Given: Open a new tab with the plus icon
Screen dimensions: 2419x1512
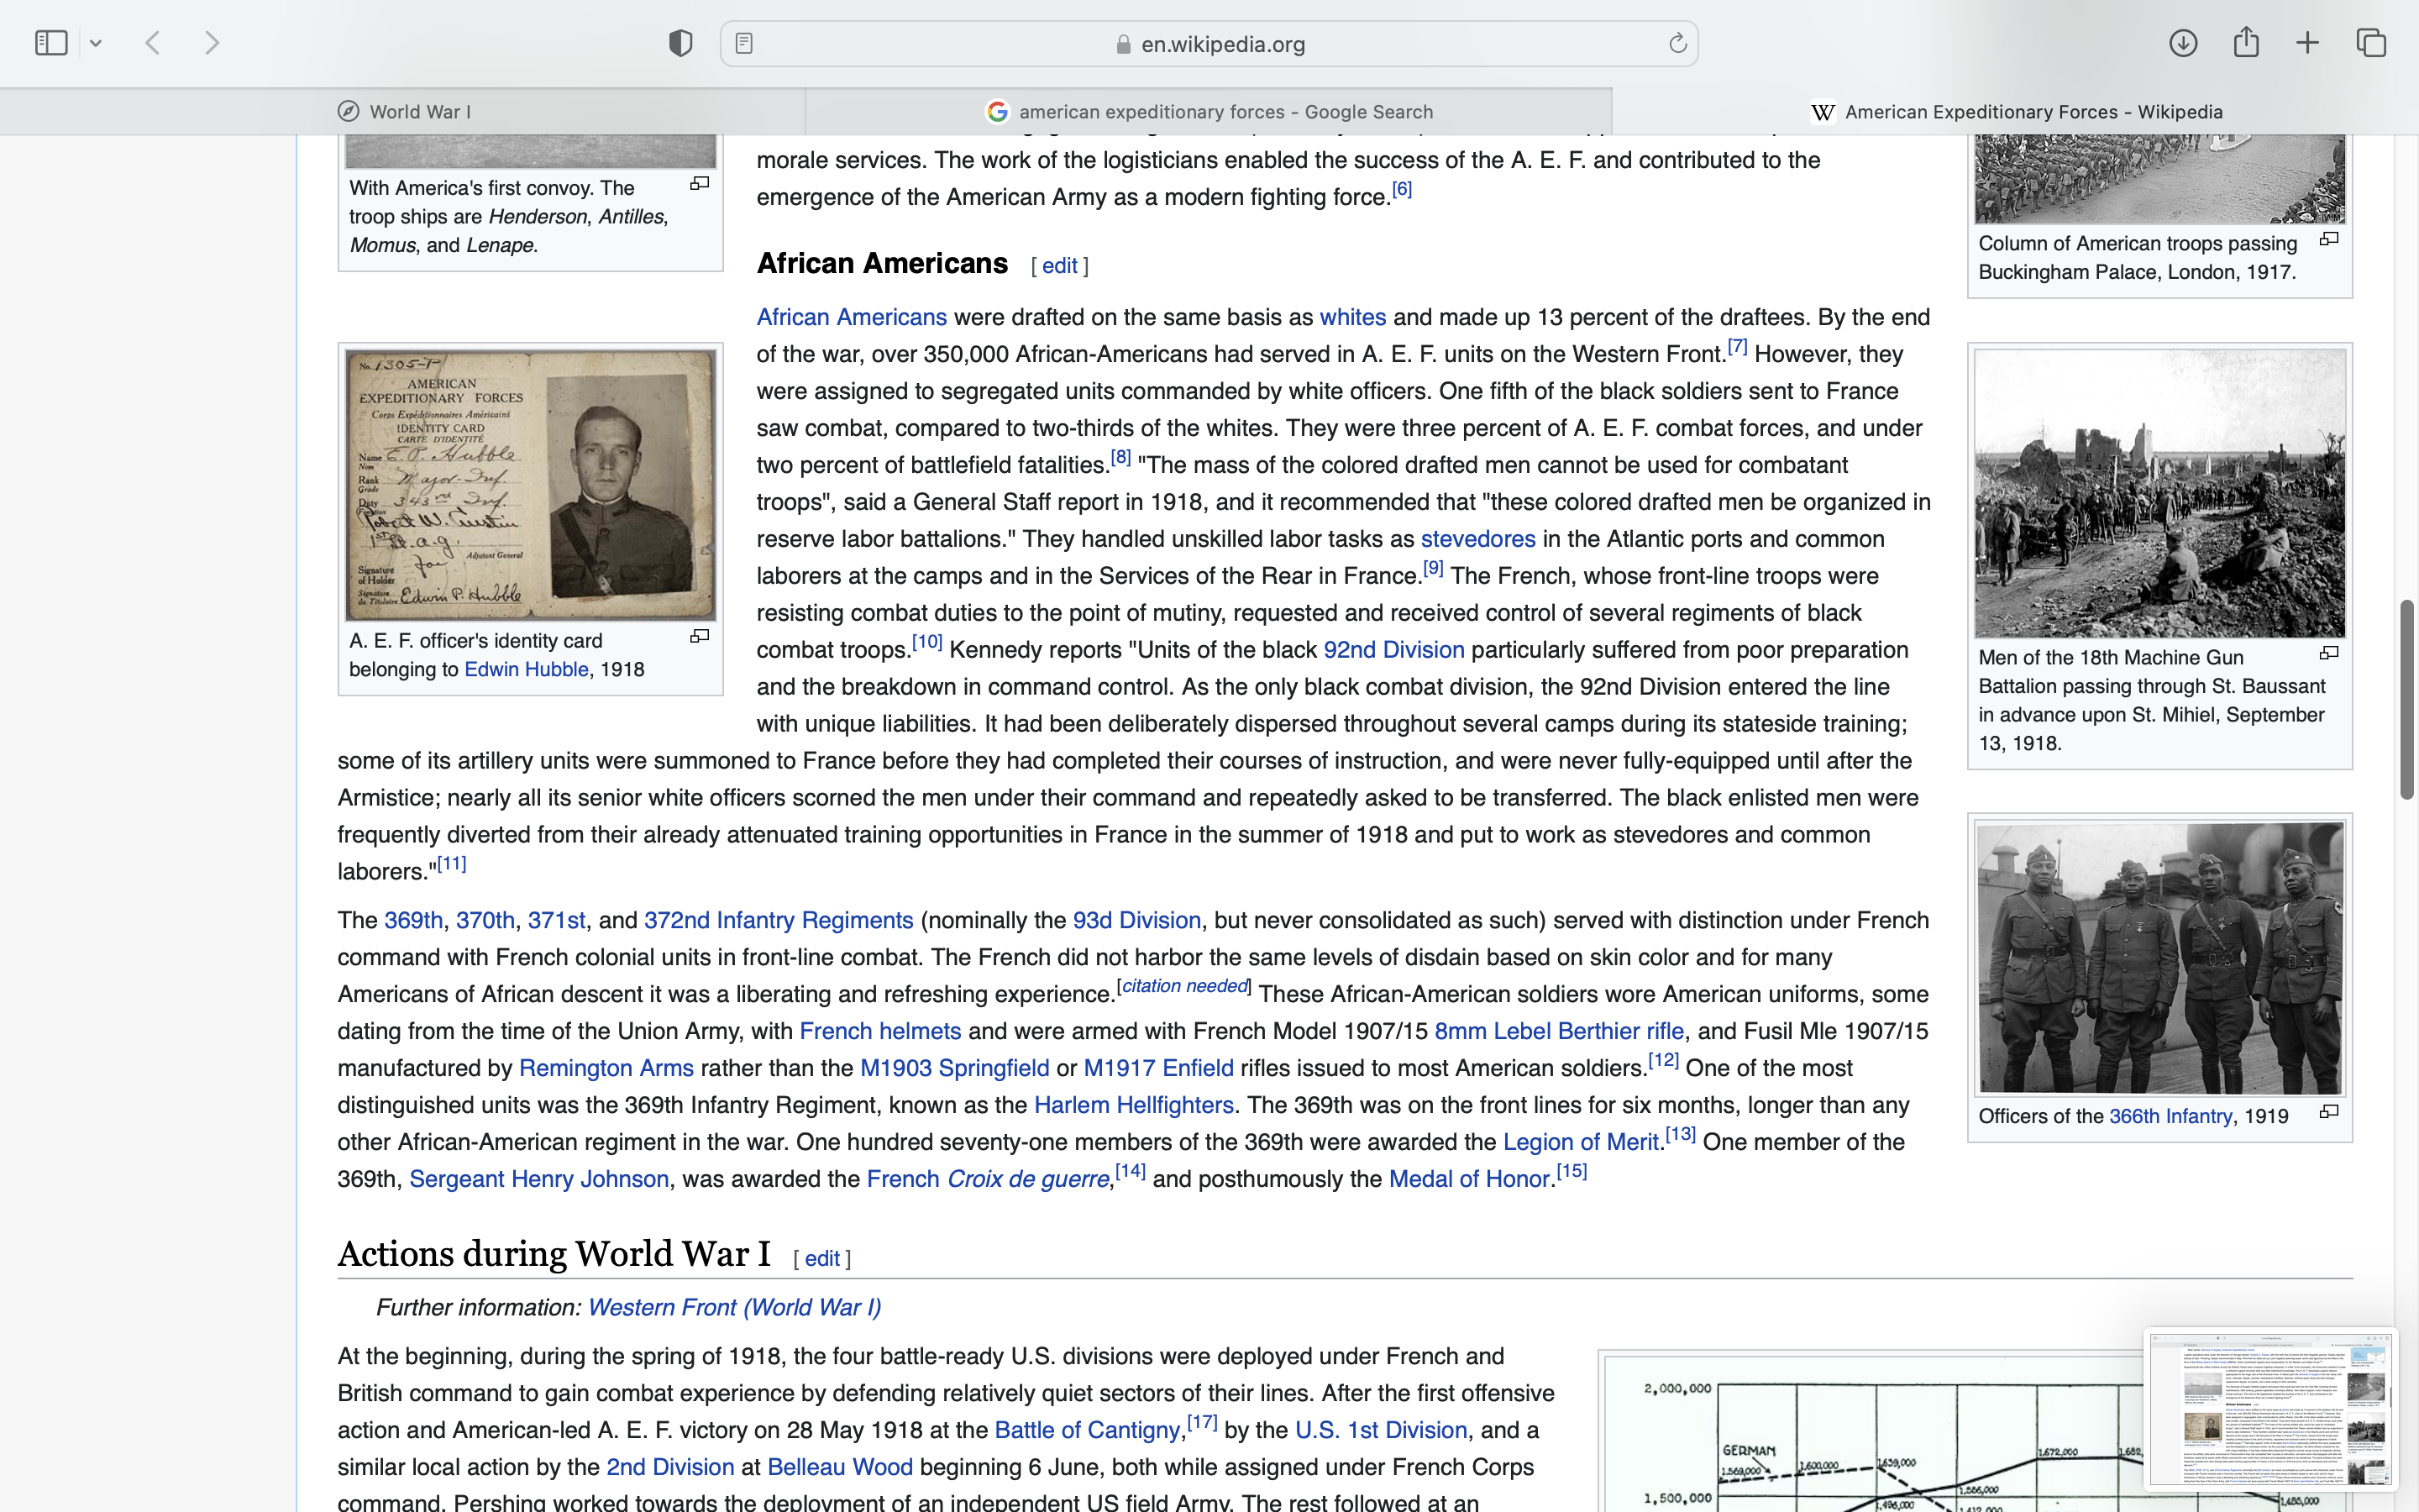Looking at the screenshot, I should [2308, 43].
